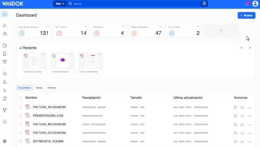Click the Buscar search field

click(x=134, y=4)
